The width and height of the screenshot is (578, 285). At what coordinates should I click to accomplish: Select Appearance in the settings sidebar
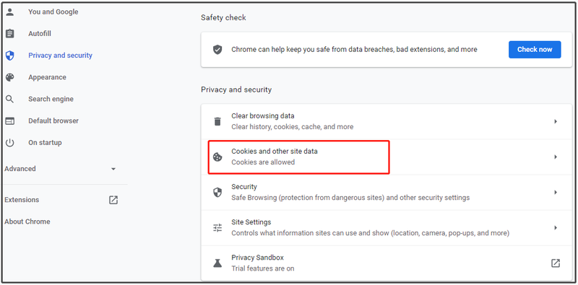[x=47, y=77]
